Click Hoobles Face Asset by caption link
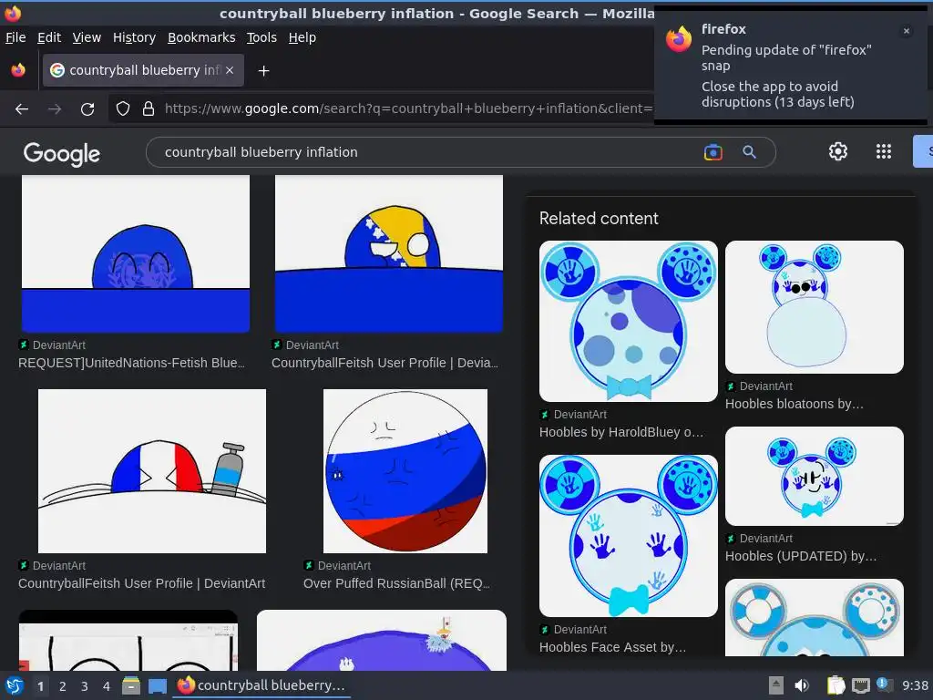This screenshot has width=933, height=700. [x=613, y=647]
